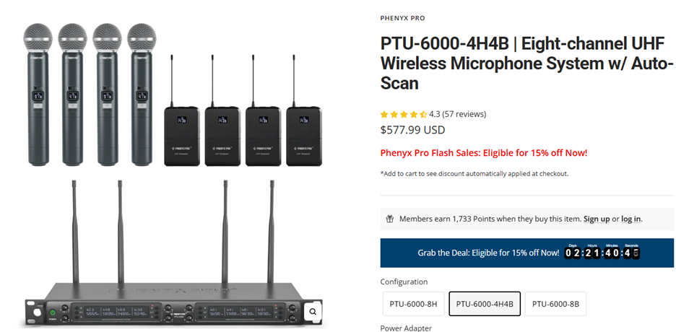This screenshot has width=676, height=332.
Task: Click the star rating icons
Action: (x=403, y=114)
